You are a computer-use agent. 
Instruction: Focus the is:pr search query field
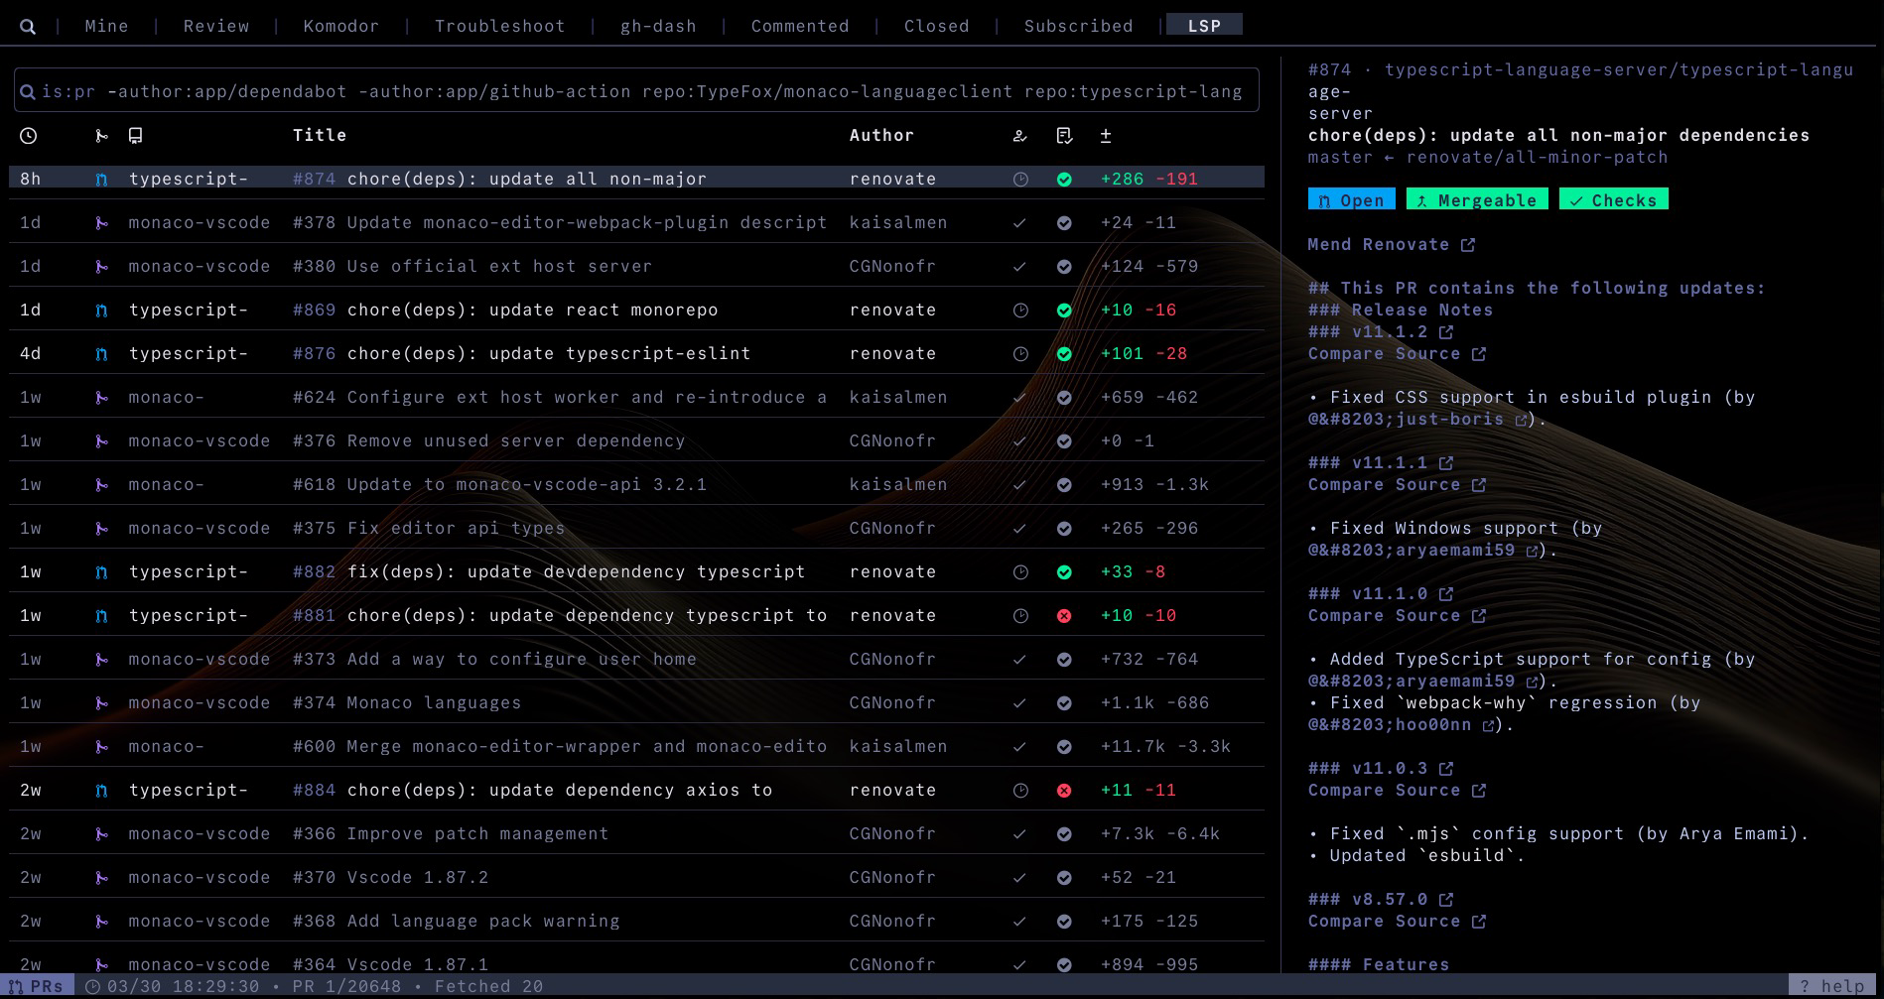click(x=636, y=91)
